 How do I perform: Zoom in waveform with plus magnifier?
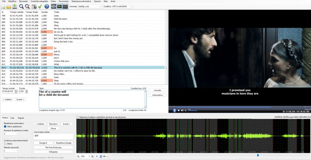click(x=92, y=157)
